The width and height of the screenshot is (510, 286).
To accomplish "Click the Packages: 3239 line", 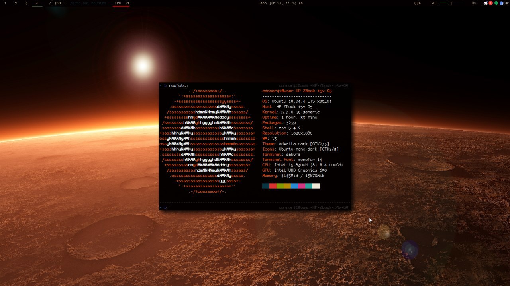I will tap(279, 123).
